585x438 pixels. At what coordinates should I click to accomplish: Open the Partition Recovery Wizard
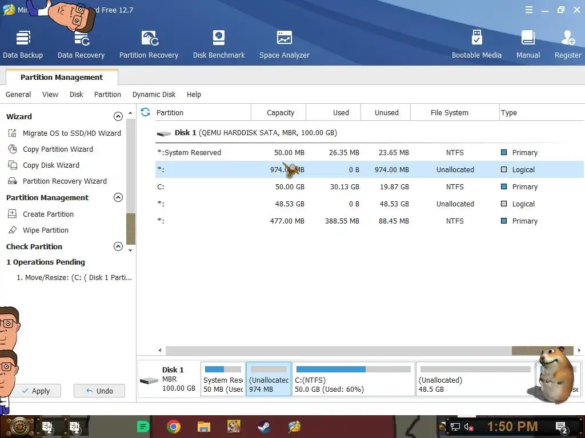coord(58,181)
